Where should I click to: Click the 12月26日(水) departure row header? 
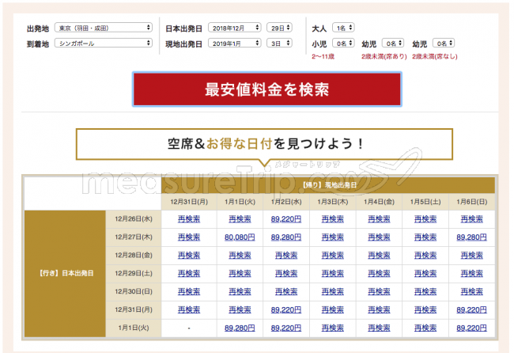(134, 219)
